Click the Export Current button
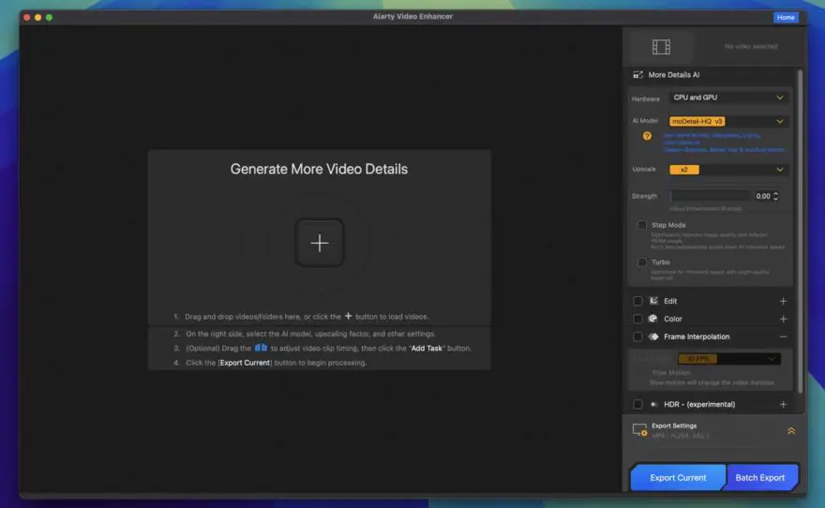This screenshot has width=825, height=508. [678, 477]
